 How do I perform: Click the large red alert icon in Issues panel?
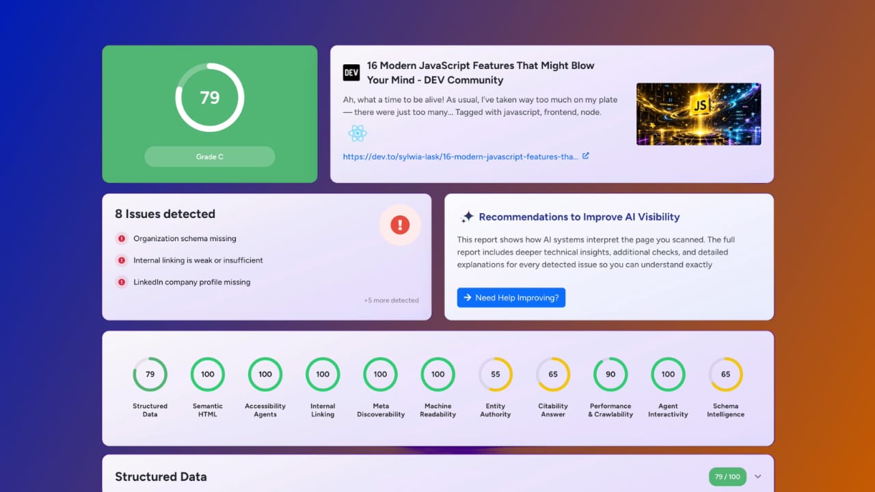point(400,225)
